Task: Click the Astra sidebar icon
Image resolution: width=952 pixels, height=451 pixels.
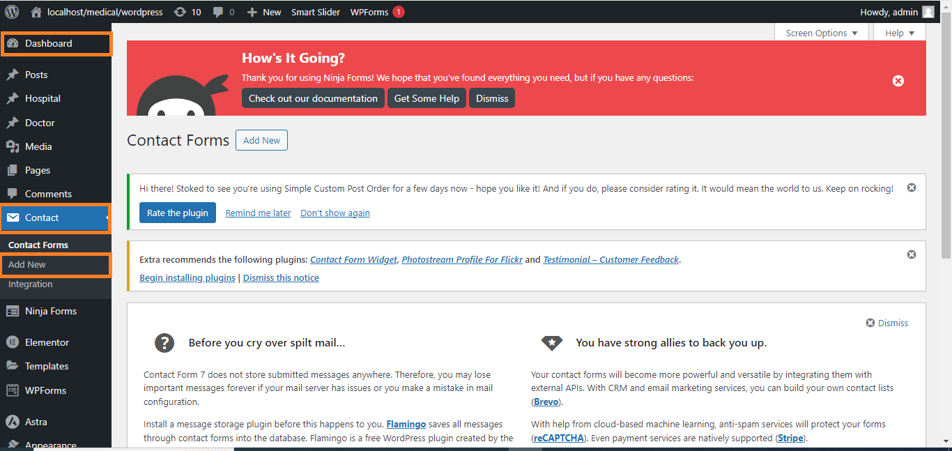Action: tap(13, 422)
